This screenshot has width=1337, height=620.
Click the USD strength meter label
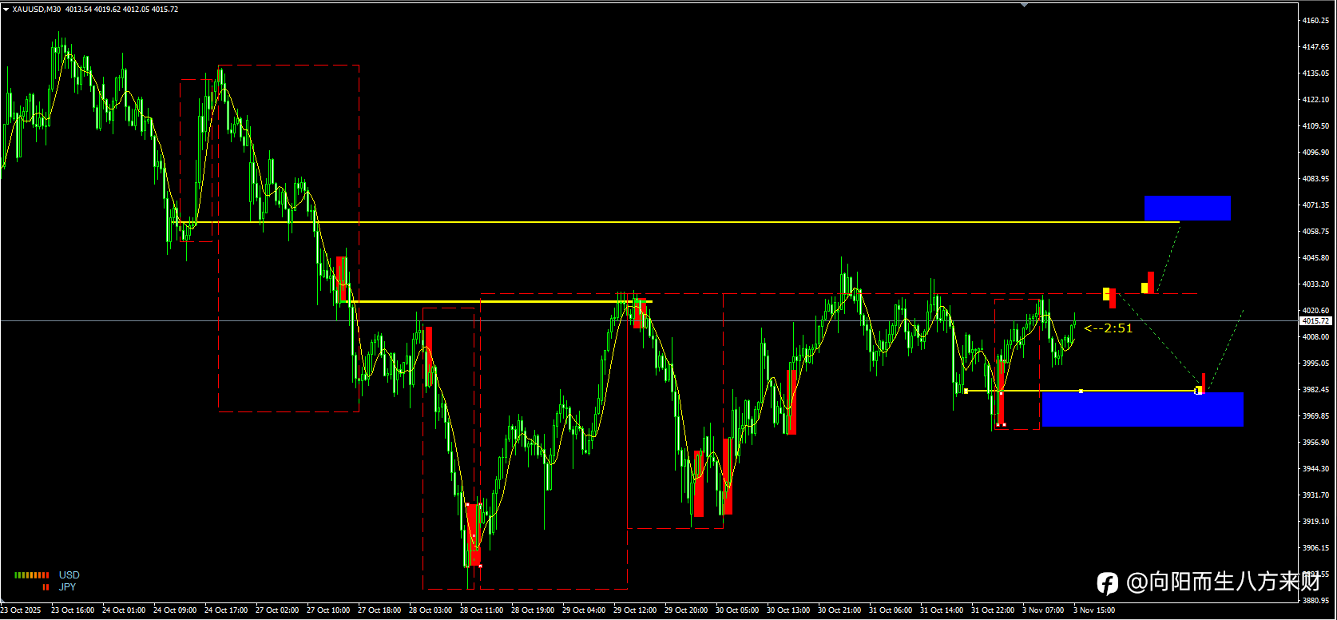coord(69,575)
